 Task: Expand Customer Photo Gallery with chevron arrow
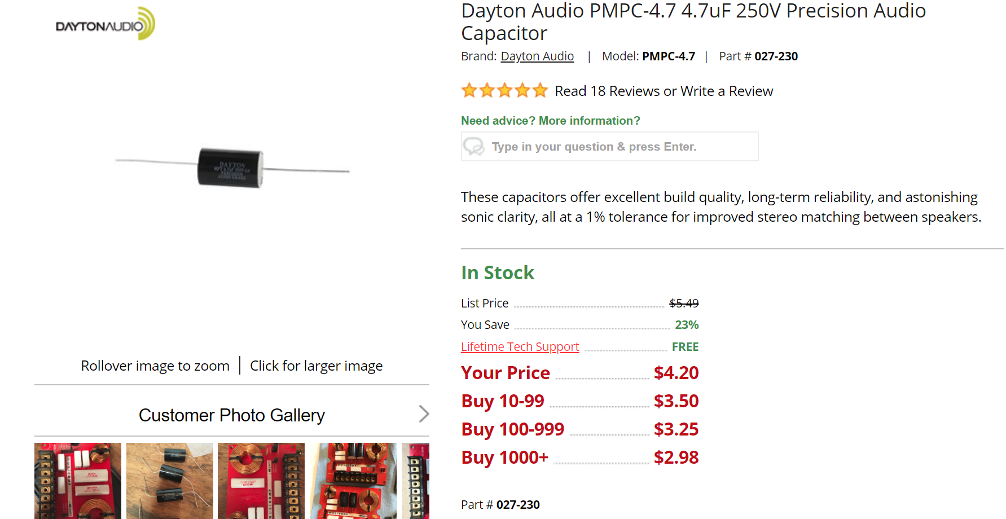pyautogui.click(x=424, y=414)
